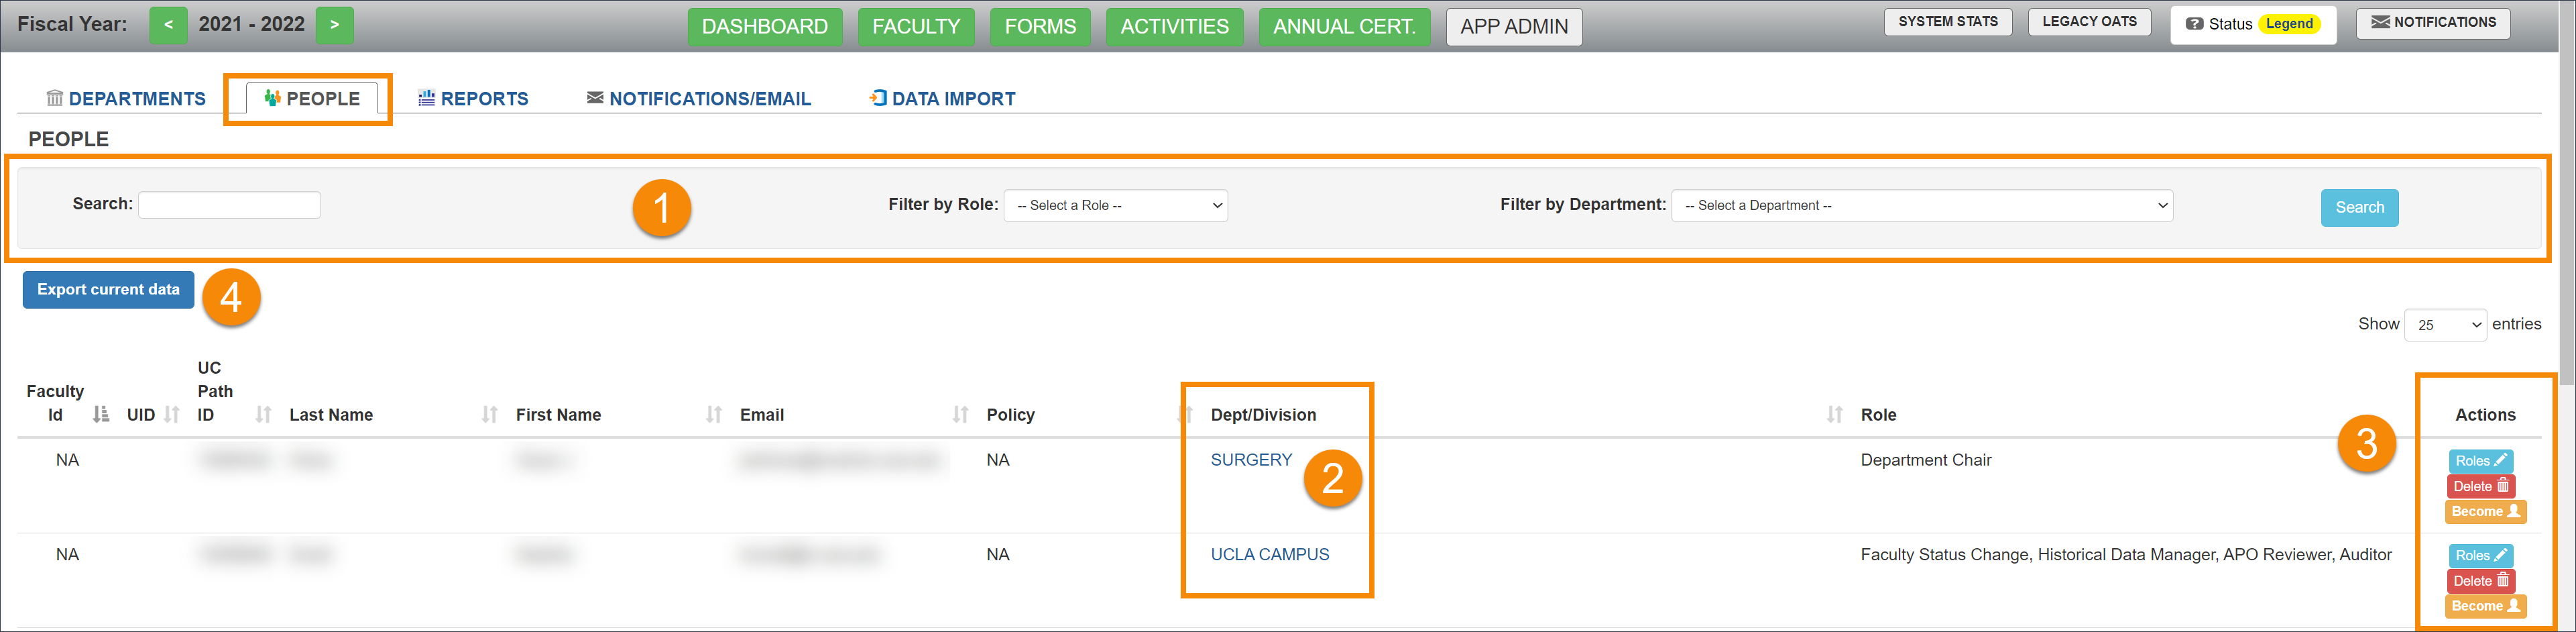Image resolution: width=2576 pixels, height=632 pixels.
Task: Click the Department Chair role cell
Action: [1925, 460]
